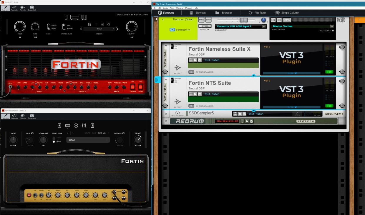Select cabinet section icon in NTS Suite
Screen dimensions: 365x215
pos(84,17)
